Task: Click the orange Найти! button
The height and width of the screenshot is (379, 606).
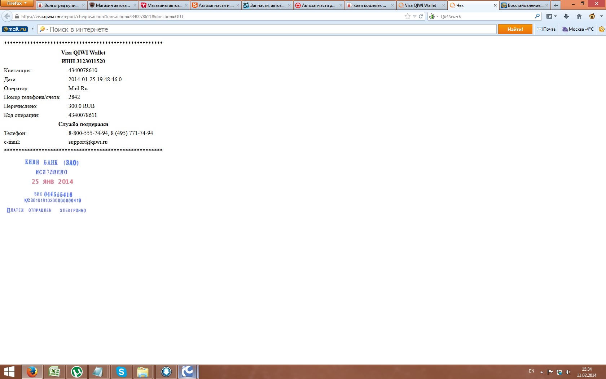Action: click(515, 29)
